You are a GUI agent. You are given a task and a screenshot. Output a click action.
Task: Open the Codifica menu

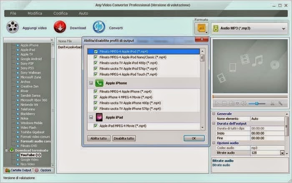[x=60, y=13]
